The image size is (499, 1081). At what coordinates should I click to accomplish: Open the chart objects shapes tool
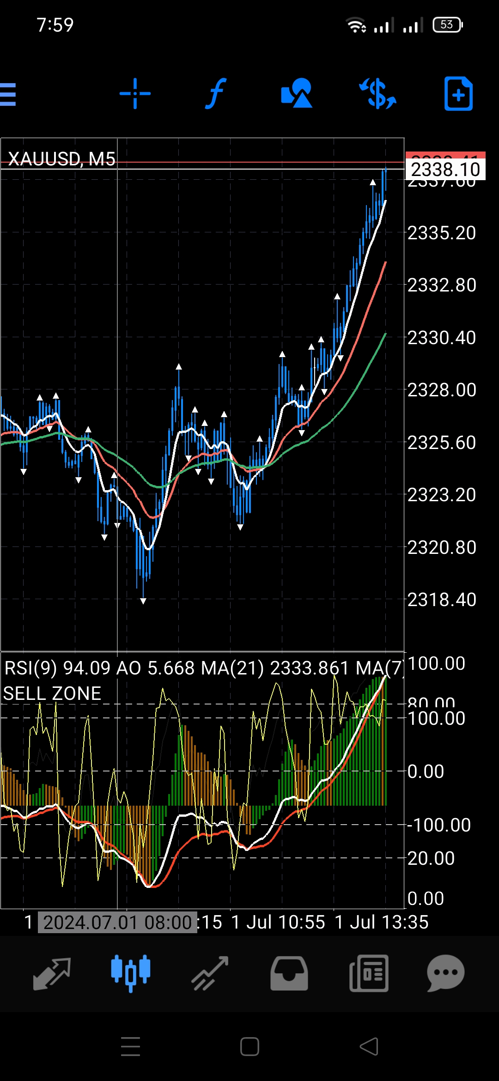[297, 93]
